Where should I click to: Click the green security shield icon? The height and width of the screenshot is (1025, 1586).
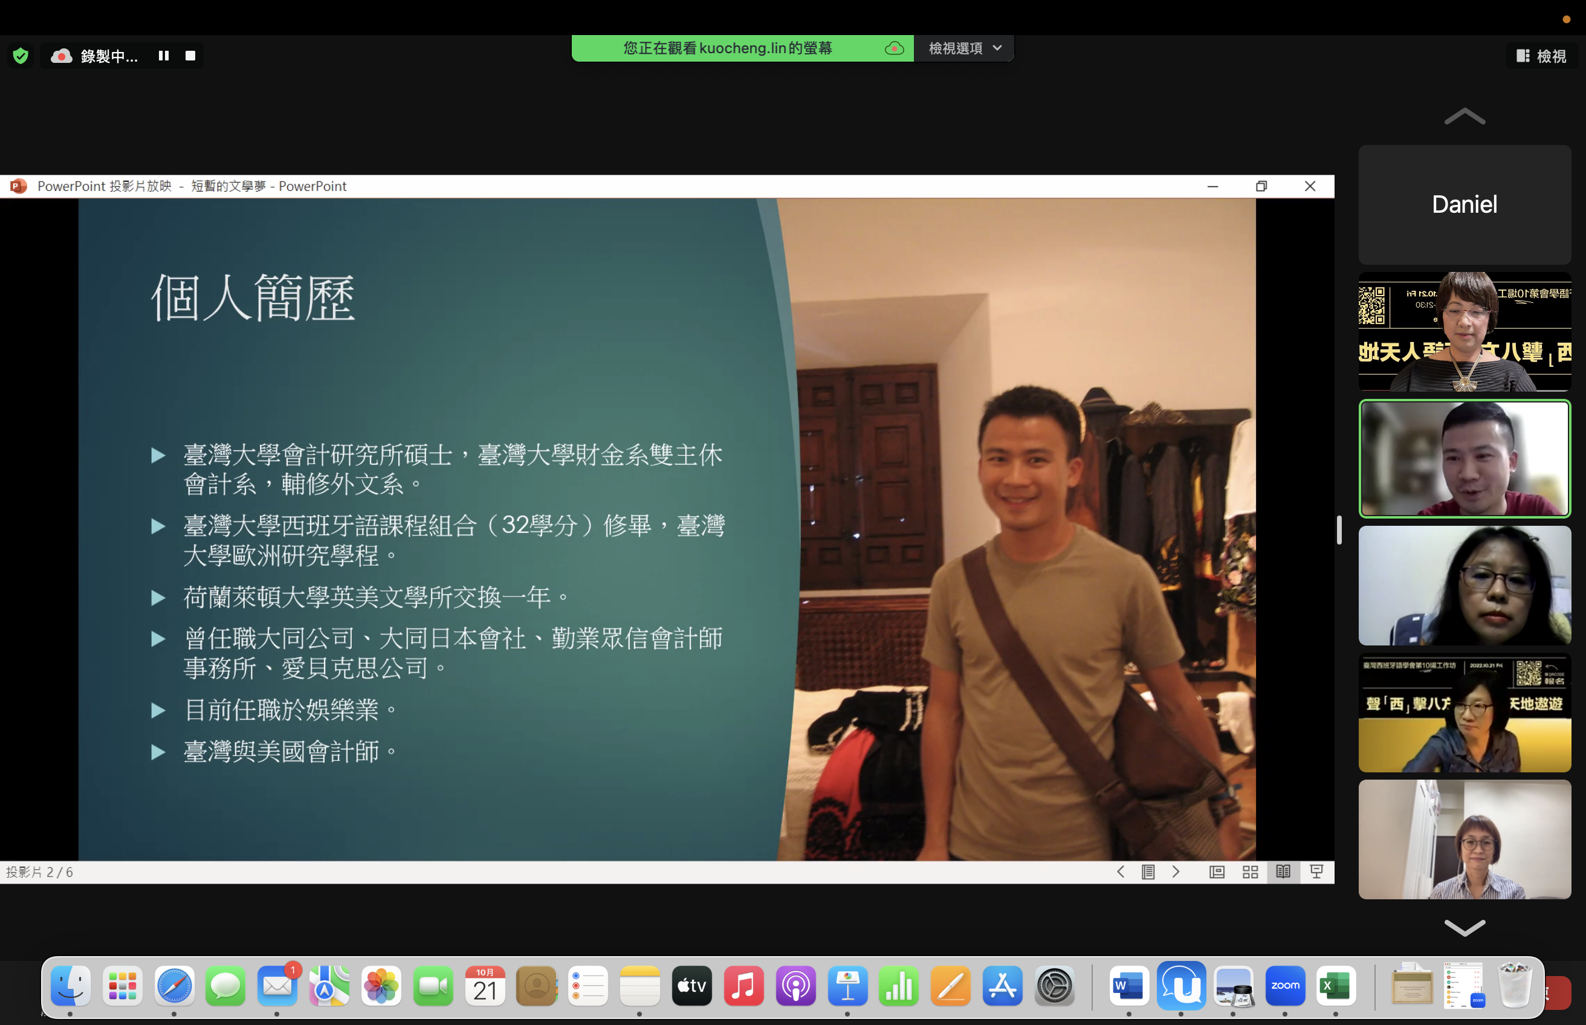[x=21, y=56]
